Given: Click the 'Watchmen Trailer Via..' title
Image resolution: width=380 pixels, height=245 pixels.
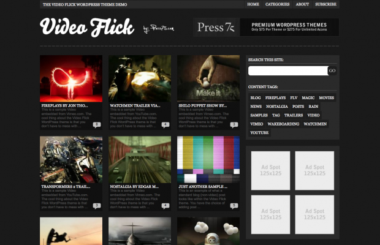Looking at the screenshot, I should pos(135,106).
